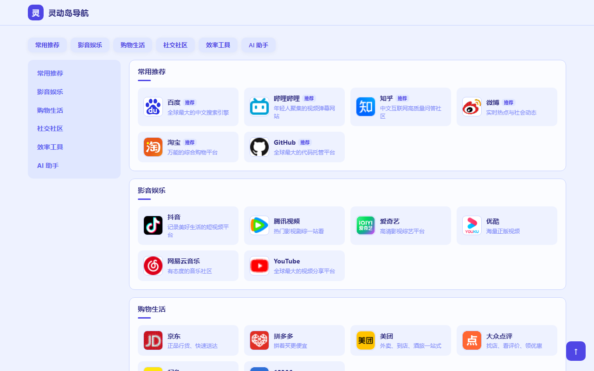This screenshot has height=371, width=594.
Task: Jump to AI 助手 in the sidebar
Action: tap(74, 166)
